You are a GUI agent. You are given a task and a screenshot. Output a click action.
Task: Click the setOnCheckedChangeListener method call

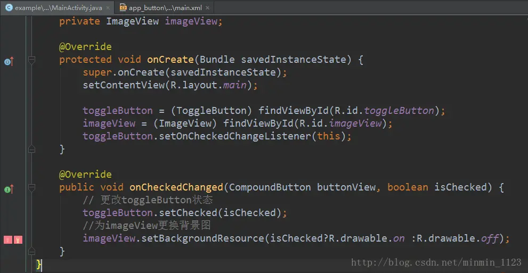(235, 136)
